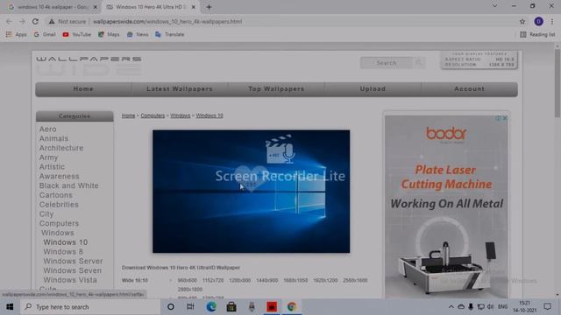This screenshot has width=561, height=315.
Task: Download the 2560x1600 wallpaper size
Action: click(x=355, y=280)
